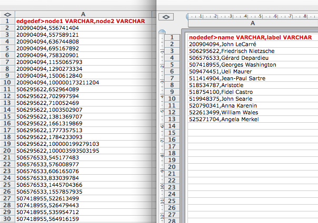This screenshot has height=223, width=318.
Task: Select the Aristotle row
Action: coord(253,86)
